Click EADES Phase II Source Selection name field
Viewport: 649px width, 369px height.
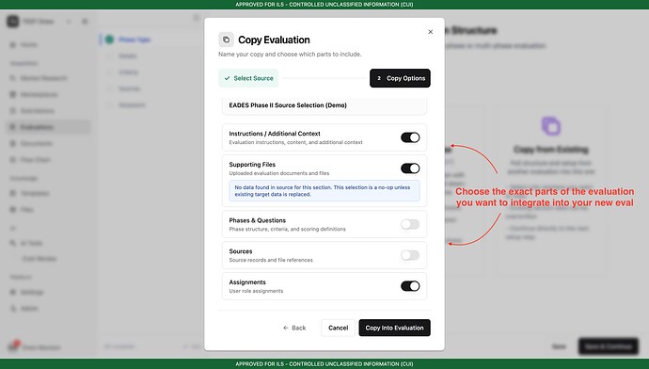pyautogui.click(x=324, y=105)
